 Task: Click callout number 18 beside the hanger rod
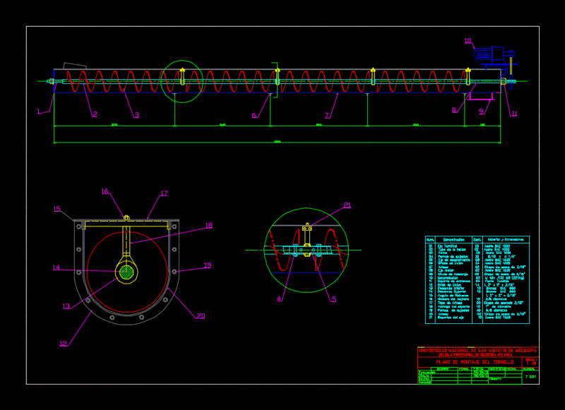coord(209,226)
